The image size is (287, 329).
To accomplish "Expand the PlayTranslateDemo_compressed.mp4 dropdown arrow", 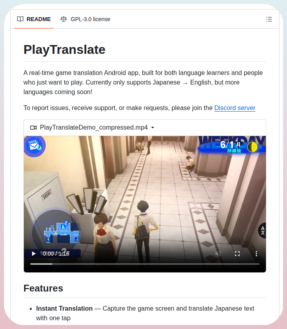I will click(x=153, y=128).
